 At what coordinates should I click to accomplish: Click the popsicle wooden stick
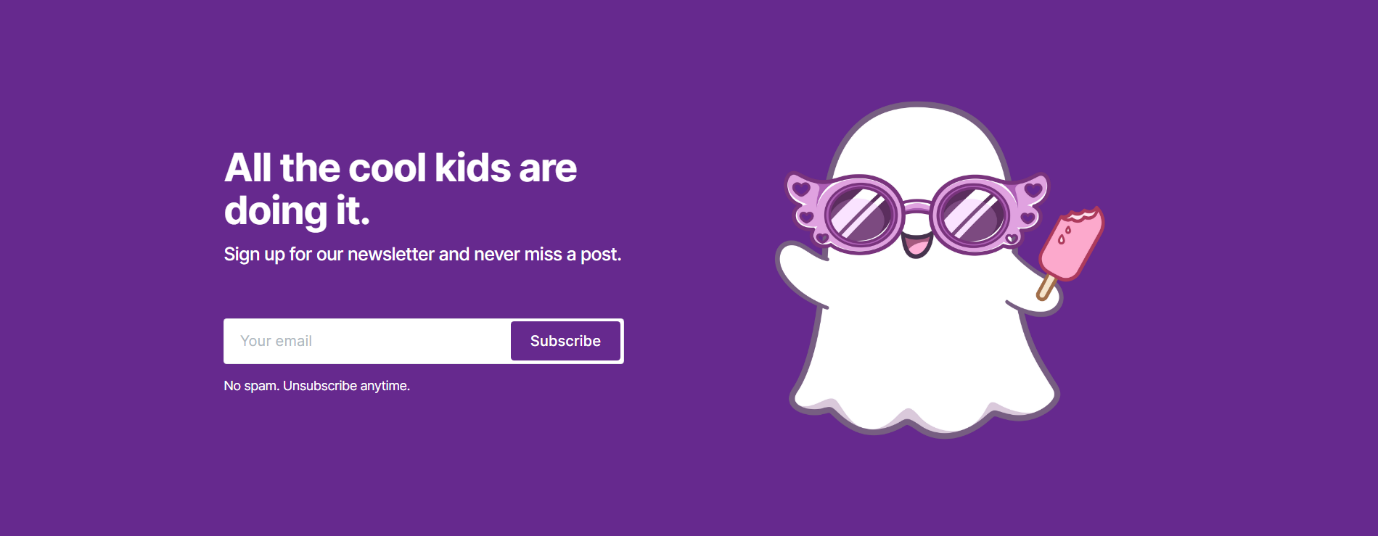(1046, 286)
